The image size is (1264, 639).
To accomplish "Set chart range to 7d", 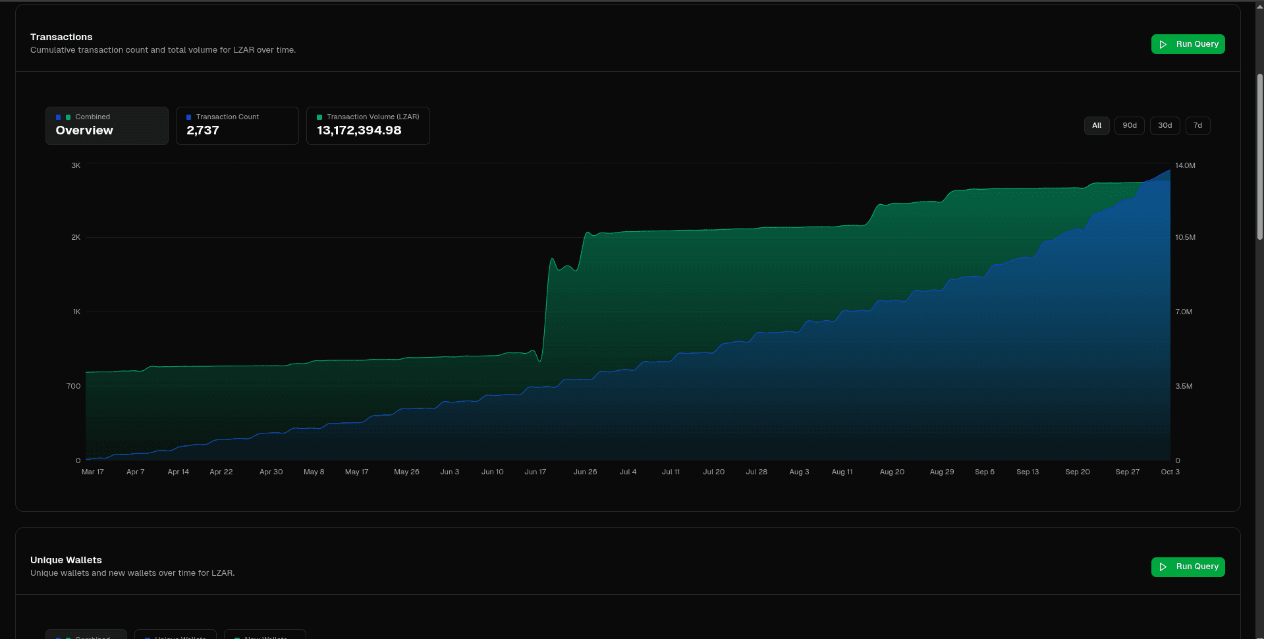I will [x=1197, y=125].
